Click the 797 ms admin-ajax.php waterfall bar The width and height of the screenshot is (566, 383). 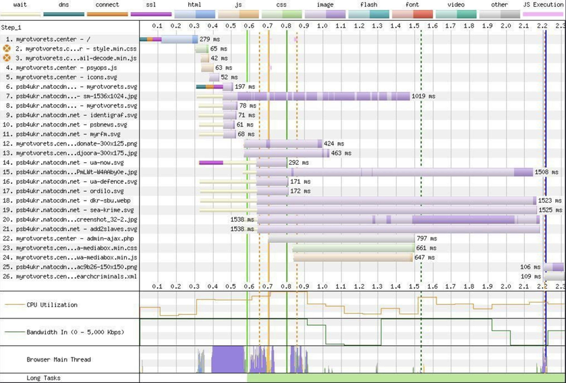coord(341,238)
